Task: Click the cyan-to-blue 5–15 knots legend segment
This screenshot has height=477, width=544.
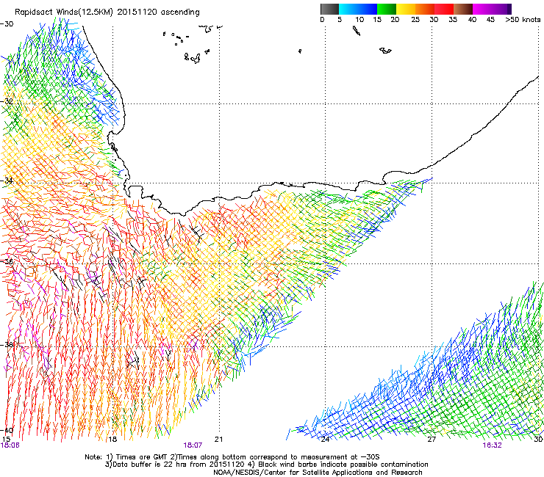Action: (x=358, y=9)
